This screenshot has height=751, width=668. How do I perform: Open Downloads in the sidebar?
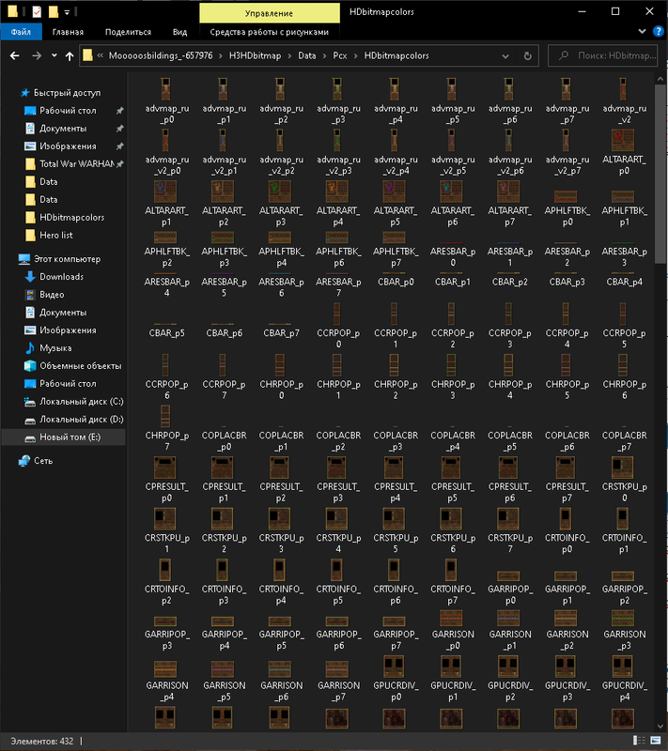click(61, 277)
